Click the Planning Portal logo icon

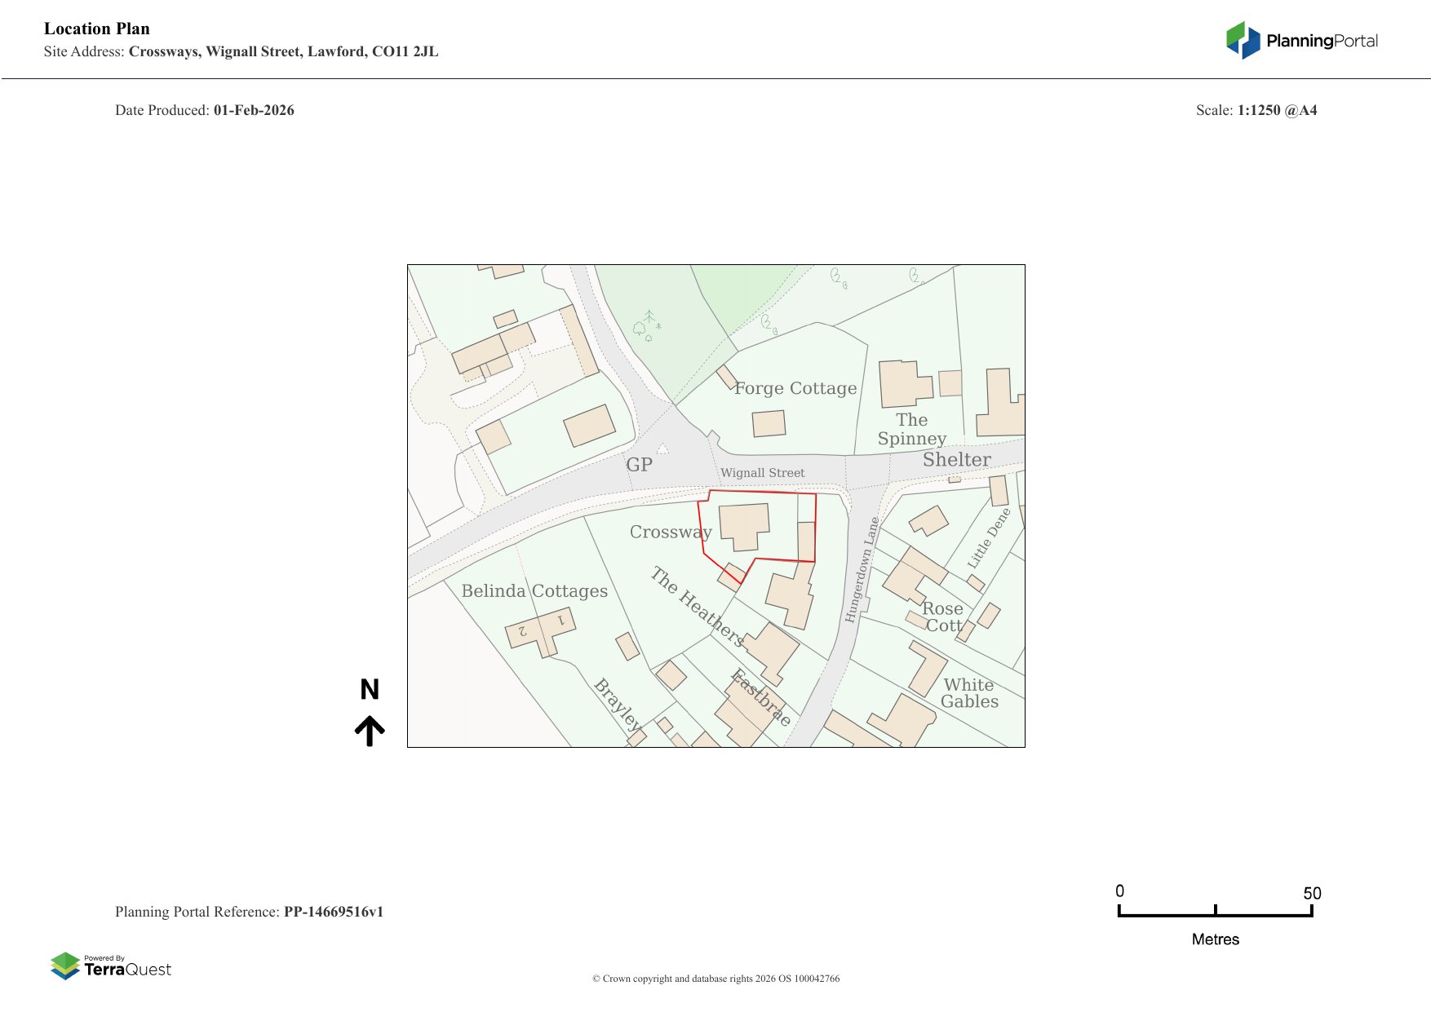[1243, 40]
